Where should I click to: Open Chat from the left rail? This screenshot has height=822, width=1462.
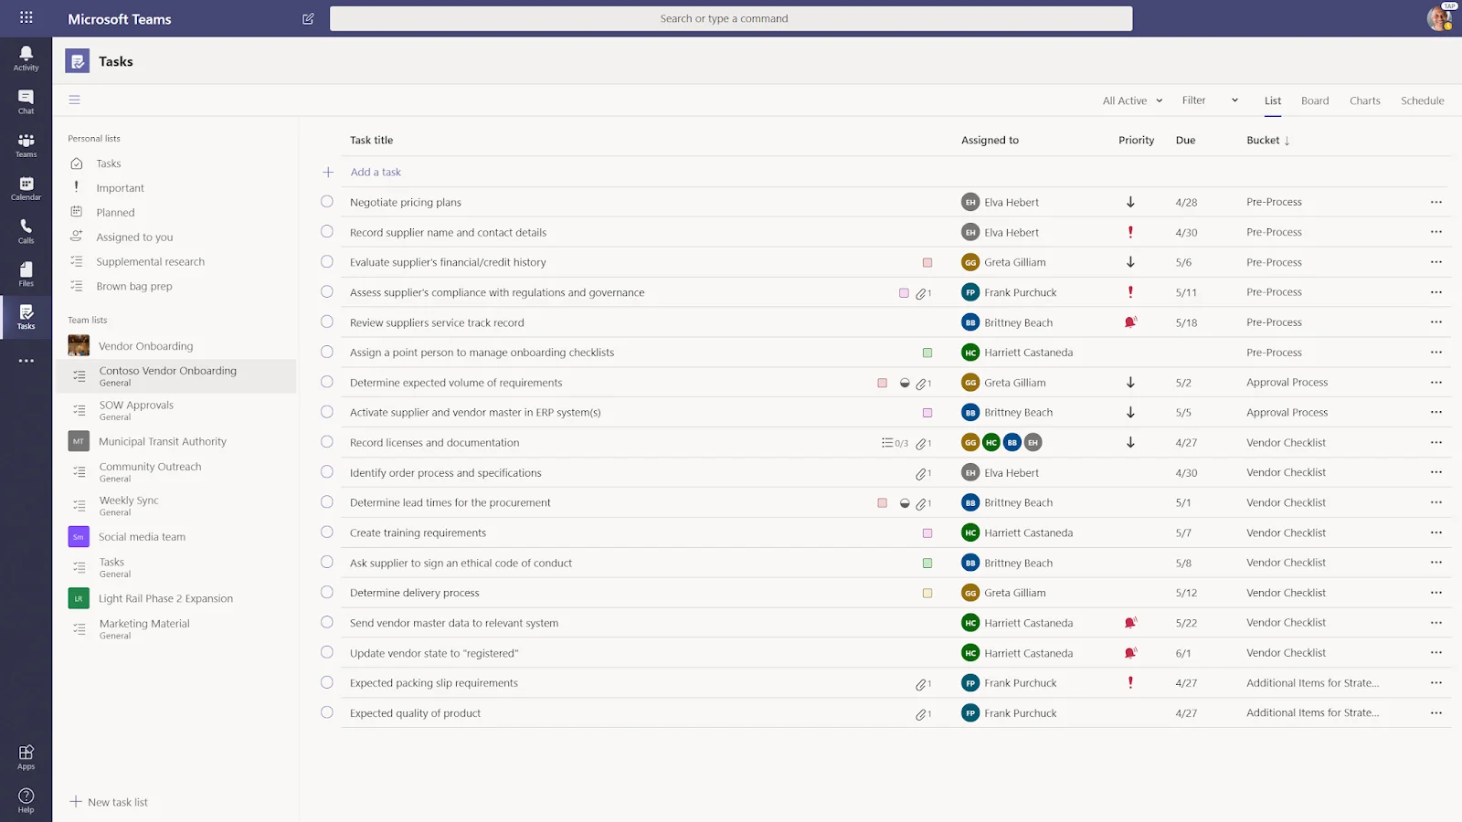click(x=26, y=101)
